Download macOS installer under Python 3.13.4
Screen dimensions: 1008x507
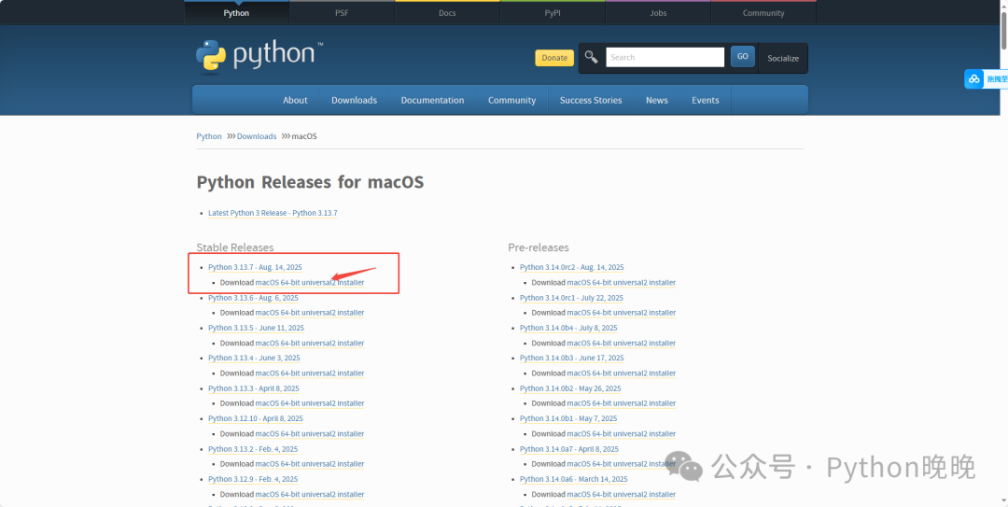pyautogui.click(x=310, y=373)
